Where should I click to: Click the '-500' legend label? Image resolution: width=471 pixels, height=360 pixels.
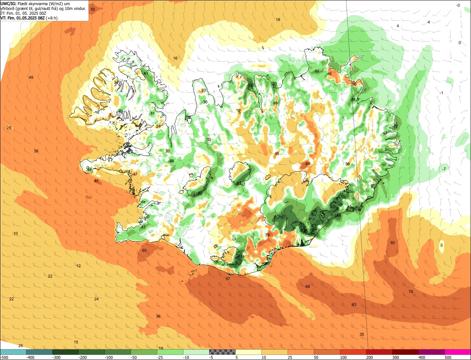click(4, 357)
